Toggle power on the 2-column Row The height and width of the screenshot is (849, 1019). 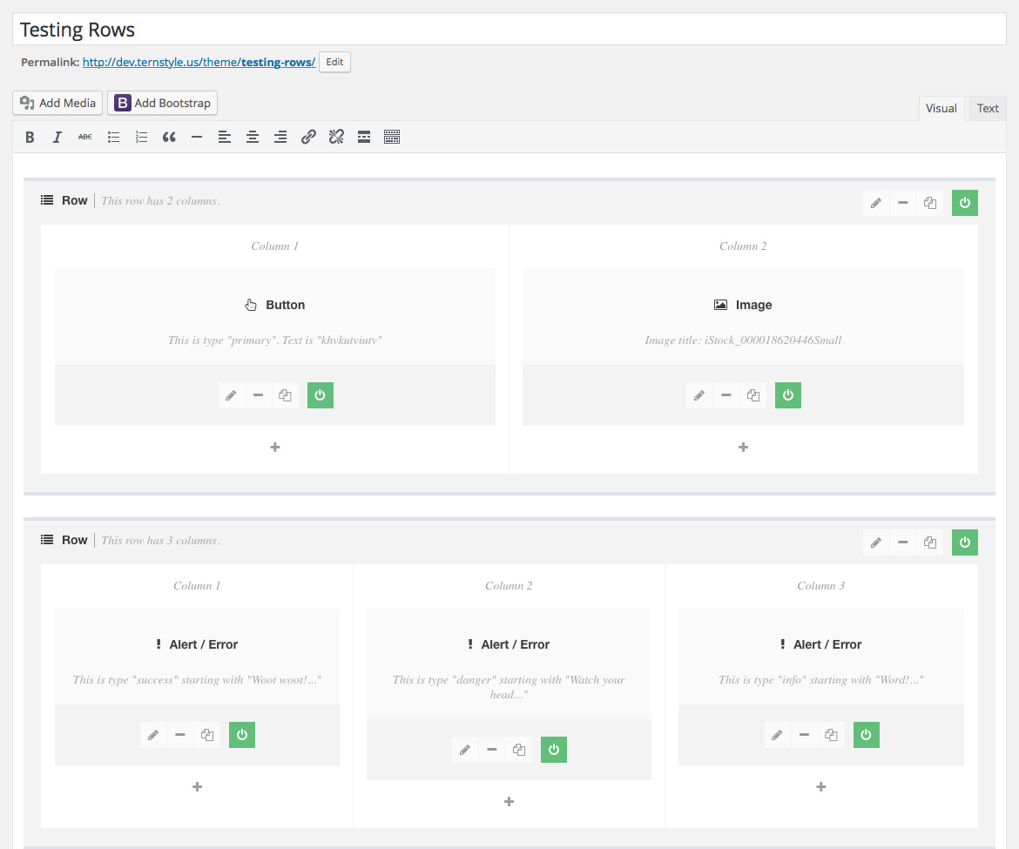(x=964, y=203)
